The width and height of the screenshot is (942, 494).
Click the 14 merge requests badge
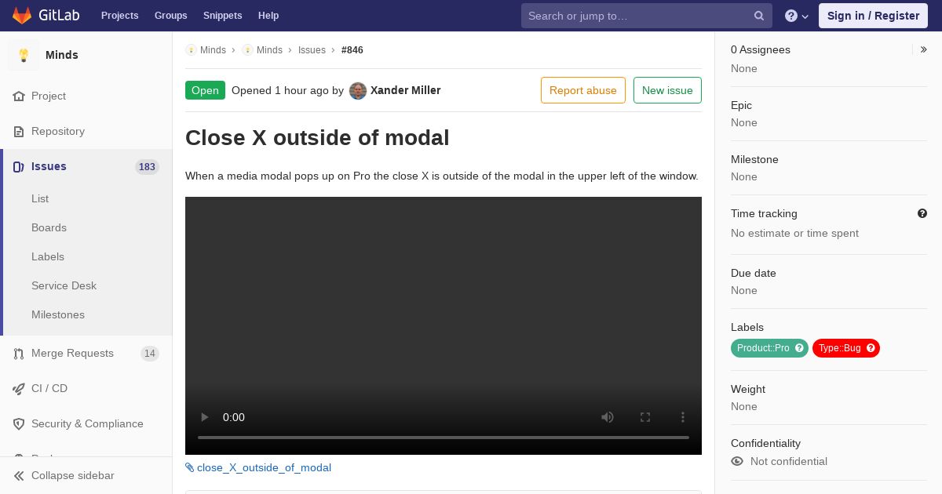[150, 354]
